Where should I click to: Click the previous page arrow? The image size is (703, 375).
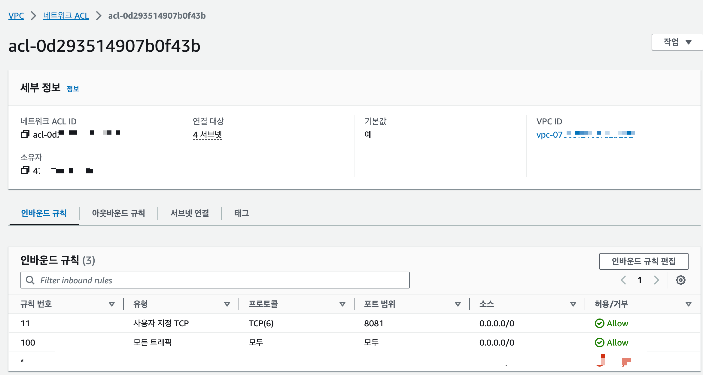(623, 280)
